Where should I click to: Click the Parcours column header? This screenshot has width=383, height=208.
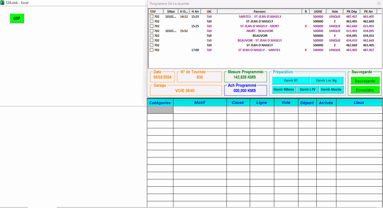coord(259,12)
